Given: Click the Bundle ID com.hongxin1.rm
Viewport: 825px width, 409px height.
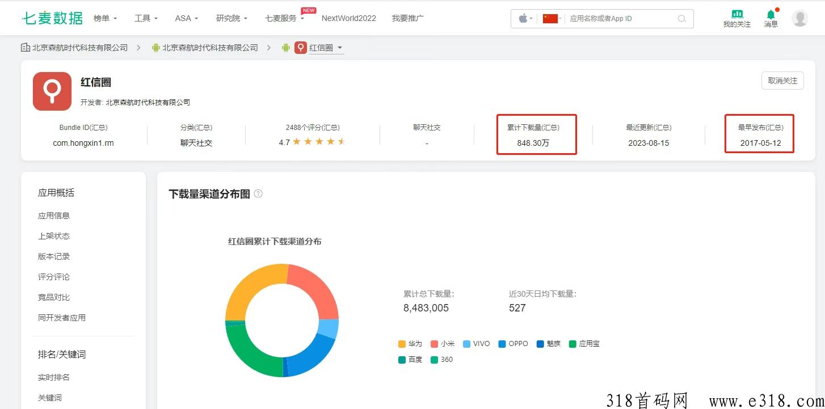Looking at the screenshot, I should pyautogui.click(x=83, y=143).
